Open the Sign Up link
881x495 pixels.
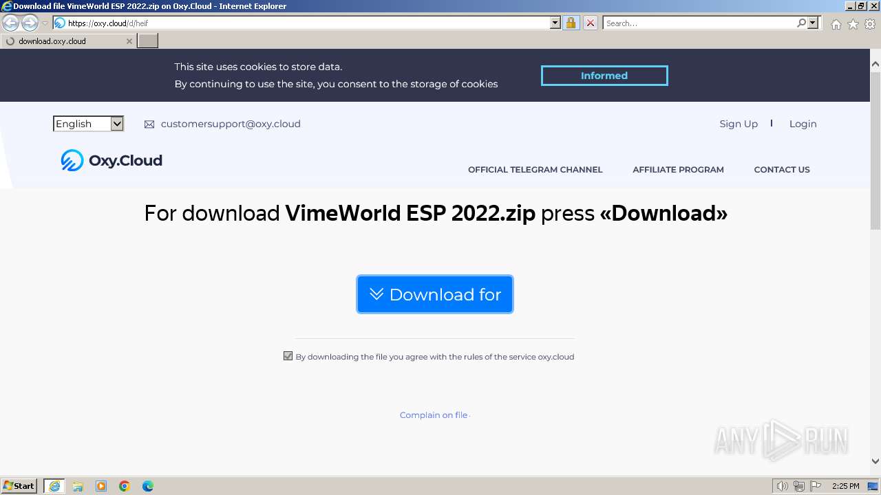click(739, 124)
